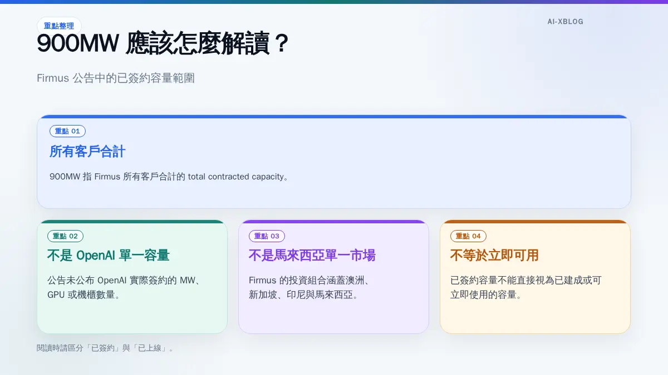Click the 重點 03 tag
668x375 pixels.
[x=267, y=236]
